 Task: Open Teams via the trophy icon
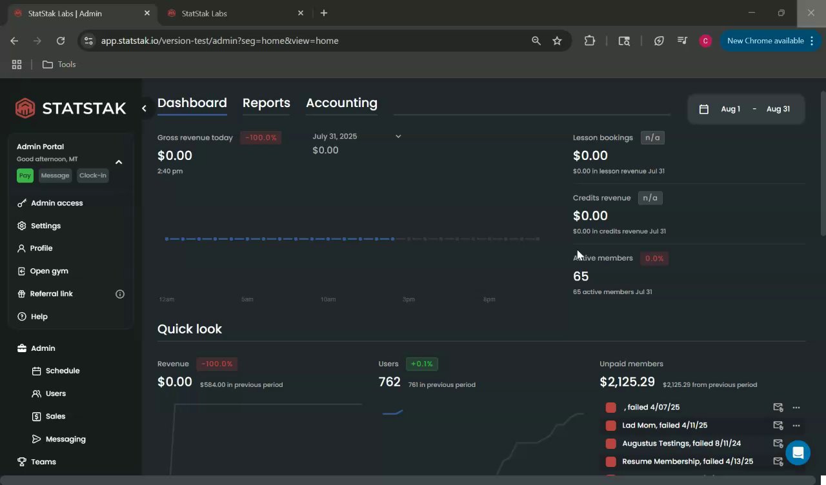22,462
